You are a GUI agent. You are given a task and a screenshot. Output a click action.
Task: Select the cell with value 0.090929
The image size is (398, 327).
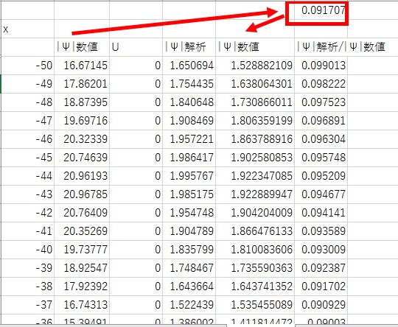pos(321,305)
